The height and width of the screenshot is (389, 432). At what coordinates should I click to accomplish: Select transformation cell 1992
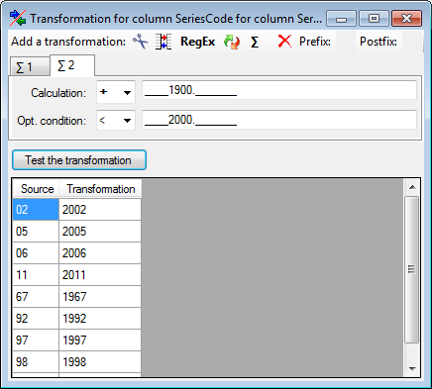(100, 319)
